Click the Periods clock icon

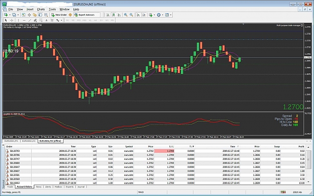coord(159,15)
